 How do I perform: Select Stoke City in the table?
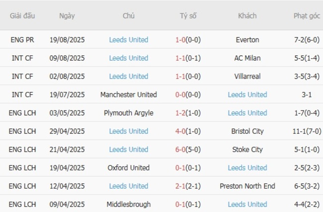(x=247, y=149)
